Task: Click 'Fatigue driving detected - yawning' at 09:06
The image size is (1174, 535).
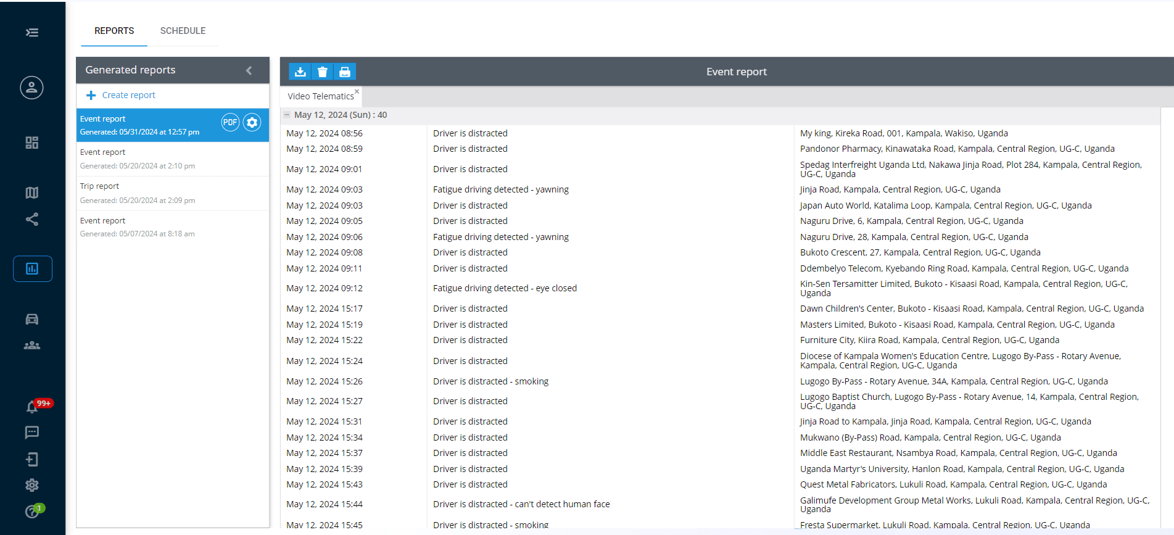Action: (x=501, y=237)
